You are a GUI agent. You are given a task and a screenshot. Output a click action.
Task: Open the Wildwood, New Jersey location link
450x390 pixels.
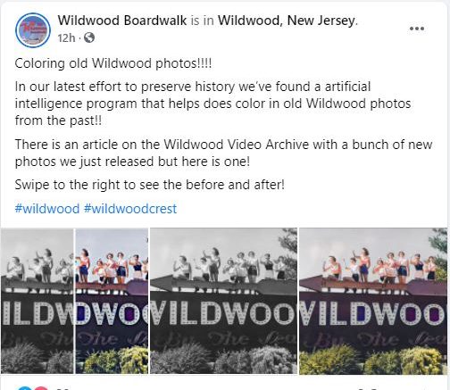287,21
